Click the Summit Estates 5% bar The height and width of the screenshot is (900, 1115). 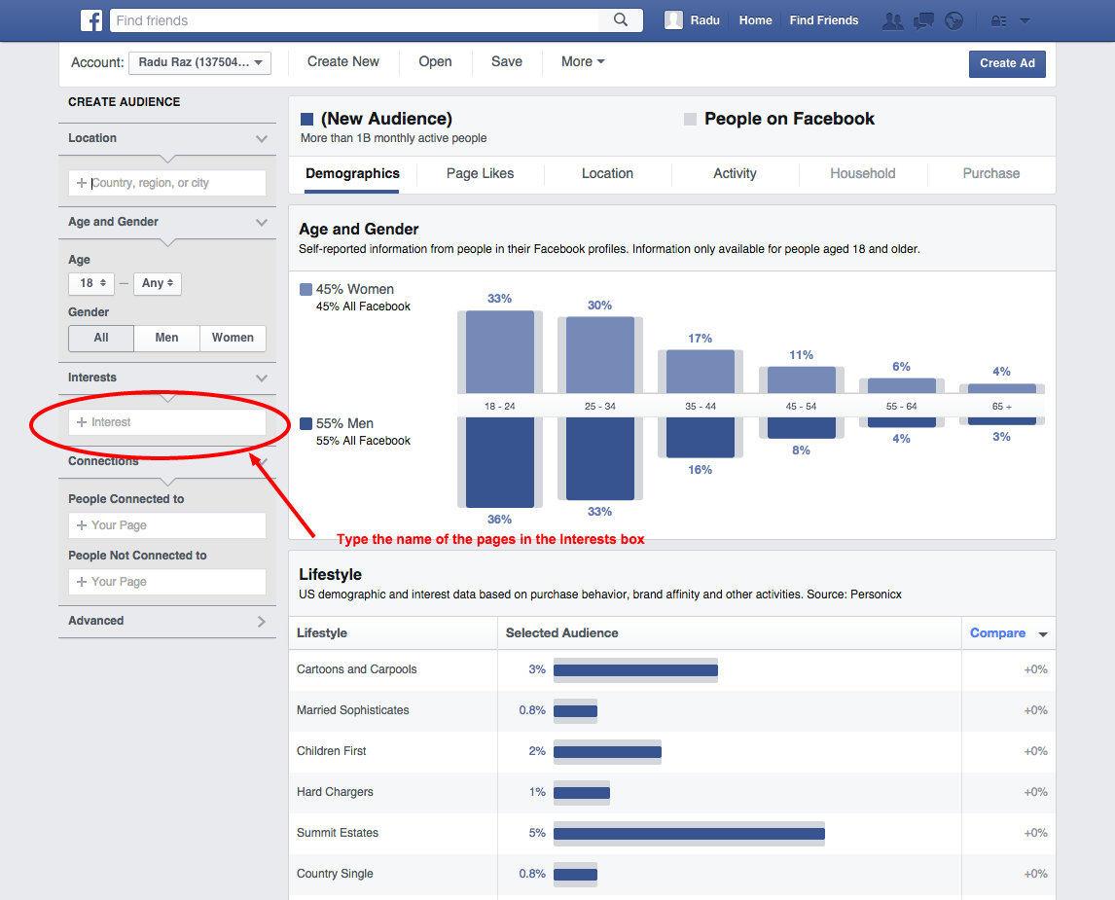coord(689,833)
